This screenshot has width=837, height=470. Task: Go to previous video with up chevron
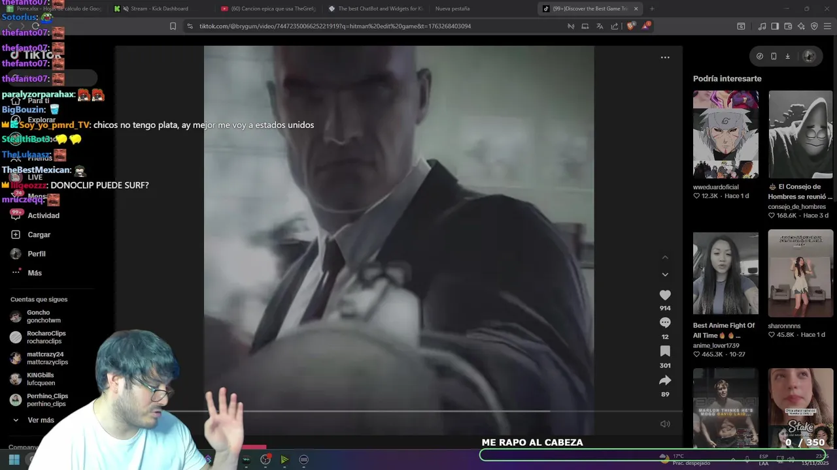(665, 257)
